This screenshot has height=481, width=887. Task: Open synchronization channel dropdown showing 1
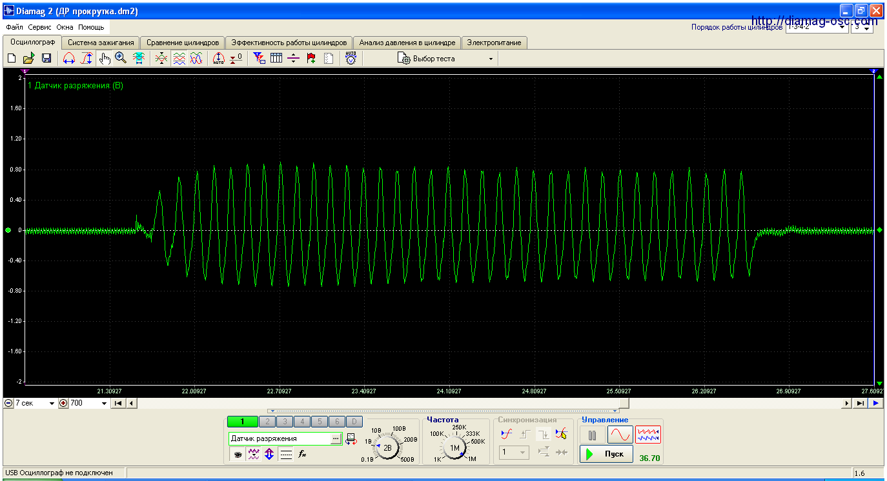515,453
